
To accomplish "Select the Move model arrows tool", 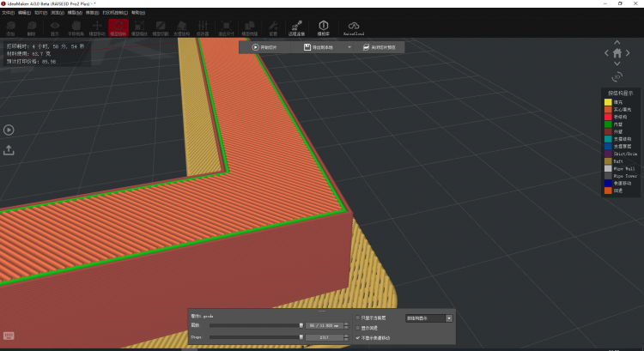I will (97, 28).
